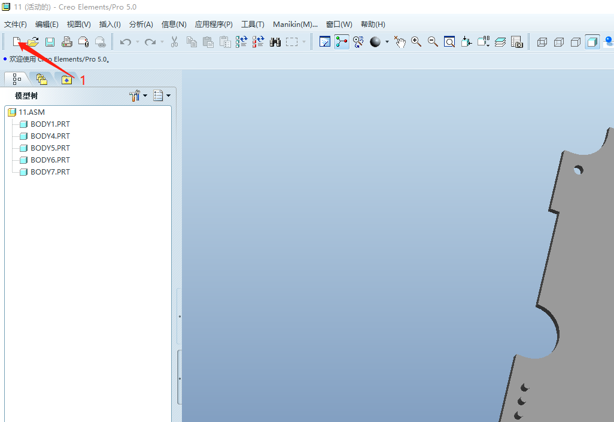Launch the View Manager
This screenshot has height=422, width=614.
point(517,42)
